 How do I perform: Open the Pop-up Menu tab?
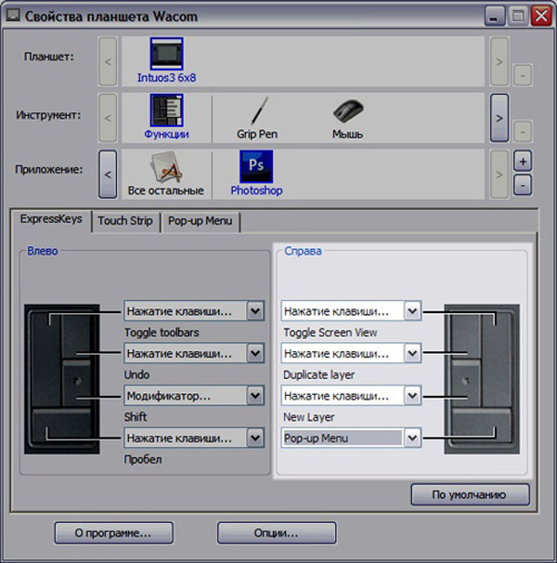[201, 222]
